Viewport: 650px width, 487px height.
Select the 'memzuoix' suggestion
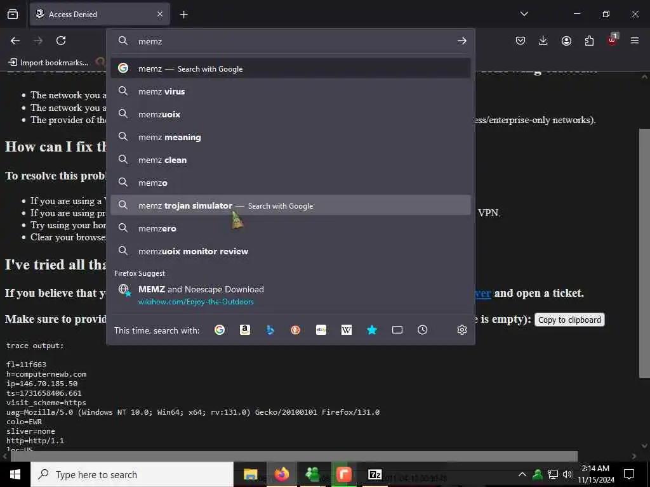[290, 114]
